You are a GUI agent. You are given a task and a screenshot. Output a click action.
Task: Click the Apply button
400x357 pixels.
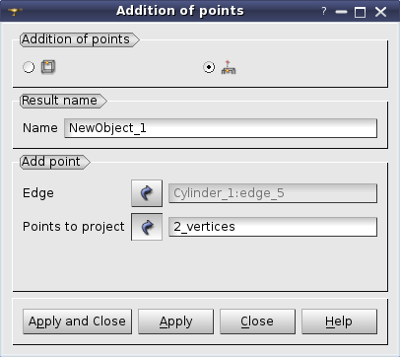175,321
